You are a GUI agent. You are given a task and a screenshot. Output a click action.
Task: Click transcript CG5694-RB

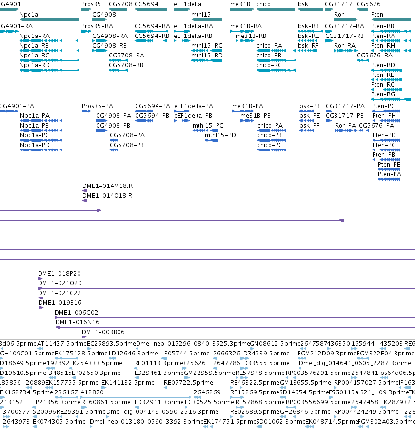tap(151, 41)
